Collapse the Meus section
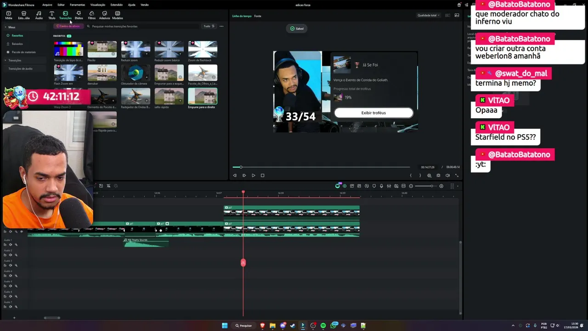 [x=6, y=27]
